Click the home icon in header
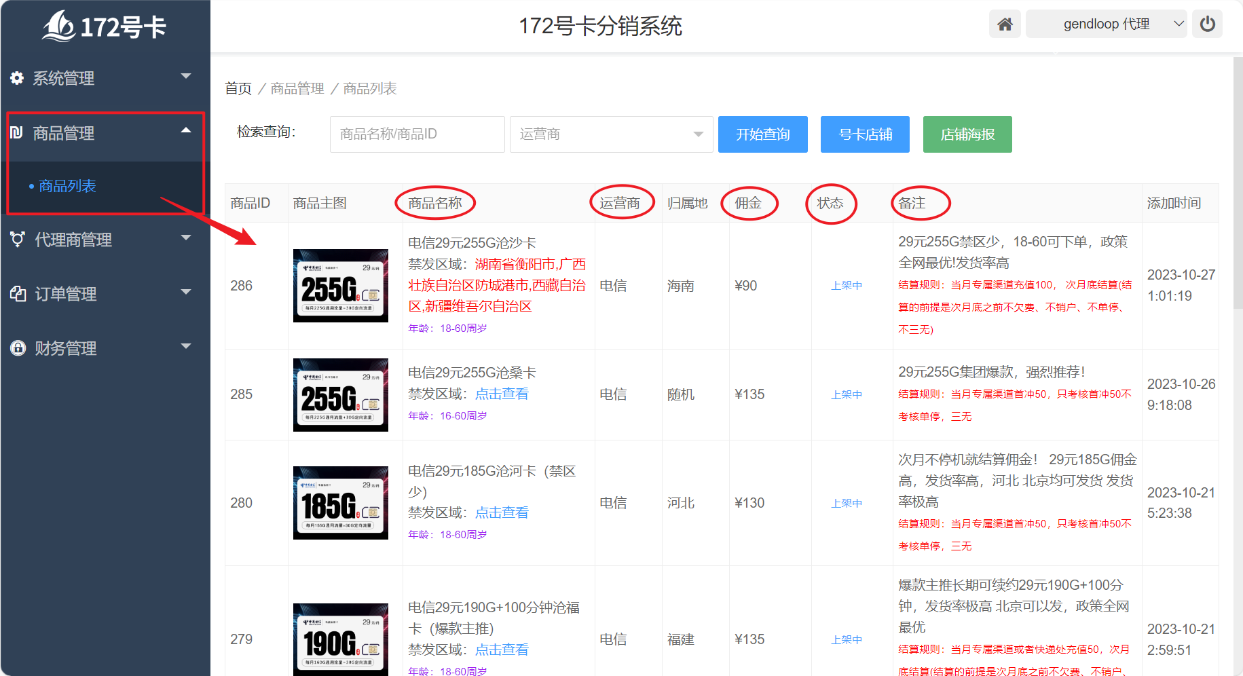The height and width of the screenshot is (676, 1243). click(x=1005, y=24)
